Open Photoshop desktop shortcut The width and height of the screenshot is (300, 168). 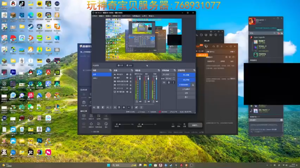39,141
